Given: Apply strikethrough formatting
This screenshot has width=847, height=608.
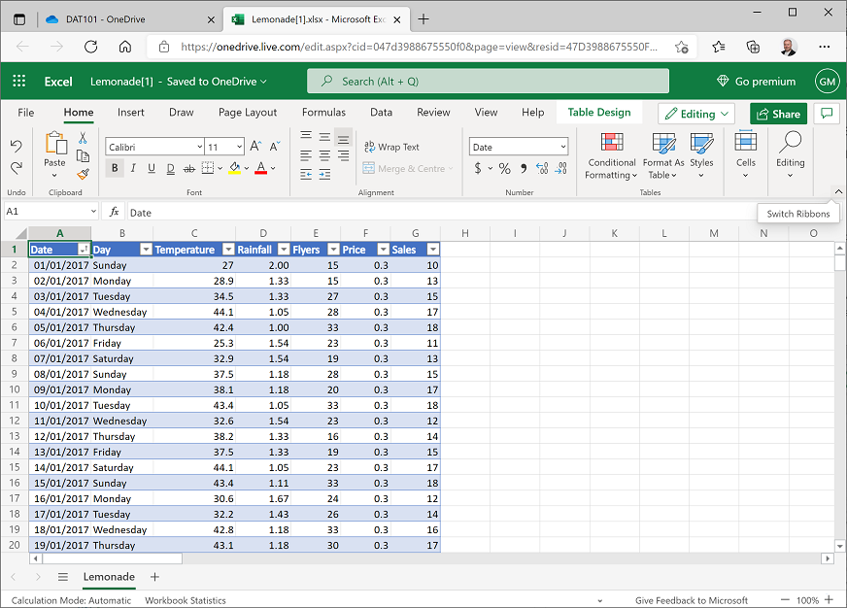Looking at the screenshot, I should pyautogui.click(x=190, y=168).
